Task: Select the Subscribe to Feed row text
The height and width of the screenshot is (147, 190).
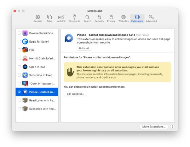Action: (x=41, y=75)
